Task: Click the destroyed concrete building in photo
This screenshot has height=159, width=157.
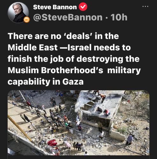Action: (99, 110)
